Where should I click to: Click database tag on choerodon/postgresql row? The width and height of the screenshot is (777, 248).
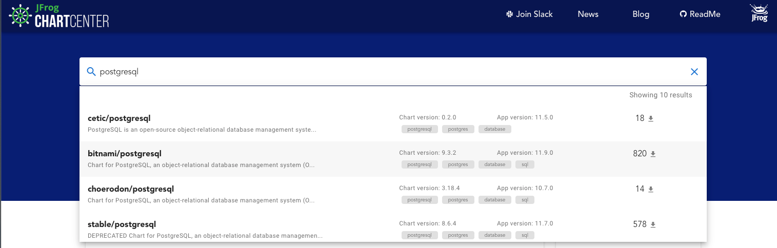pyautogui.click(x=495, y=200)
